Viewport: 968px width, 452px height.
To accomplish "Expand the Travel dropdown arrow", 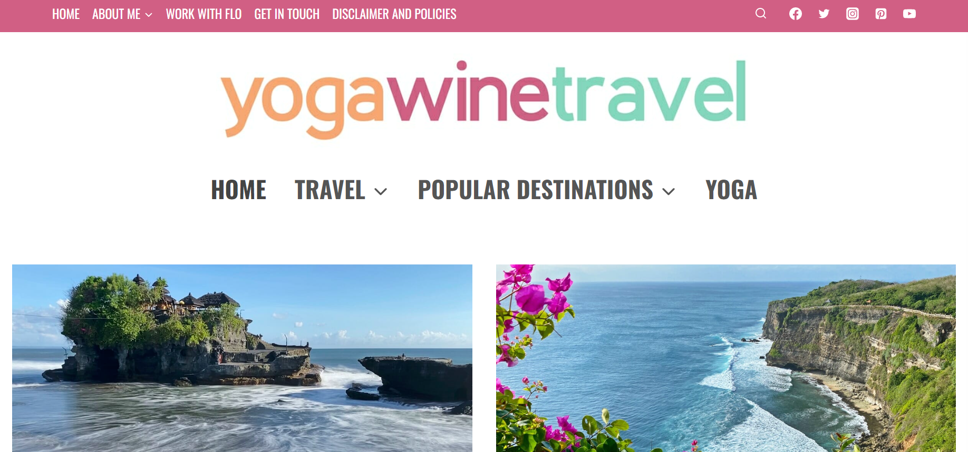I will [381, 192].
